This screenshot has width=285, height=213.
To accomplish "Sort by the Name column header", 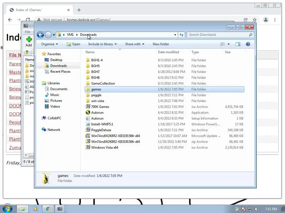I will click(90, 52).
